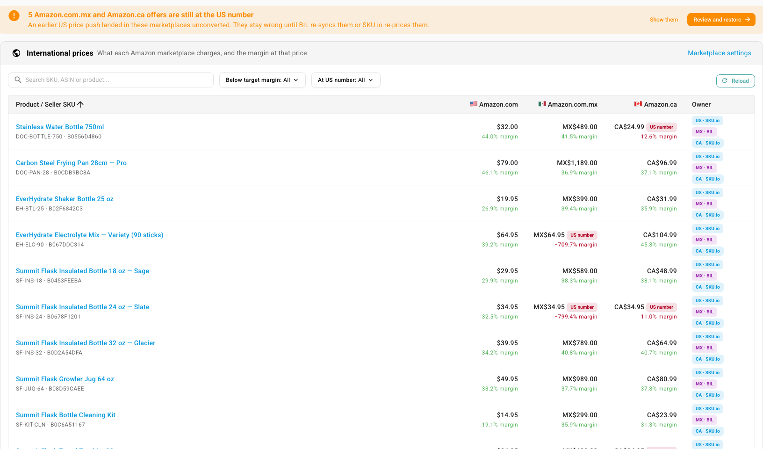Click CA · SKU.io tag in EverHydrate Shaker Bottle row
763x449 pixels.
[707, 215]
